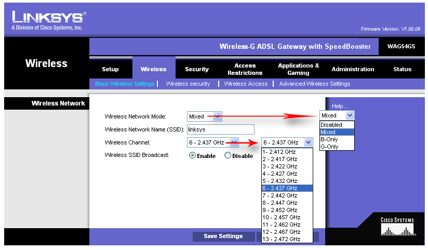428x250 pixels.
Task: Go to Access Restrictions tab
Action: coord(245,69)
